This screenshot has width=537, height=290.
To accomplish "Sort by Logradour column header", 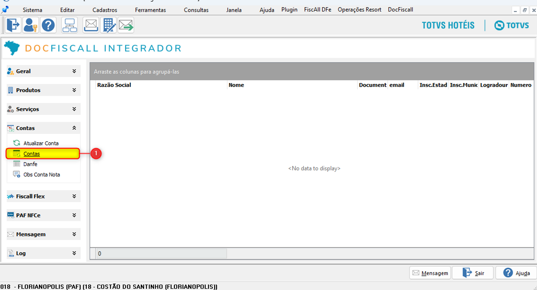I will pos(494,85).
